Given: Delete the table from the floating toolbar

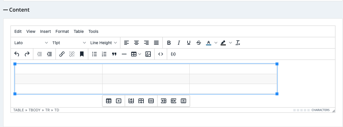Looking at the screenshot, I should (119, 101).
